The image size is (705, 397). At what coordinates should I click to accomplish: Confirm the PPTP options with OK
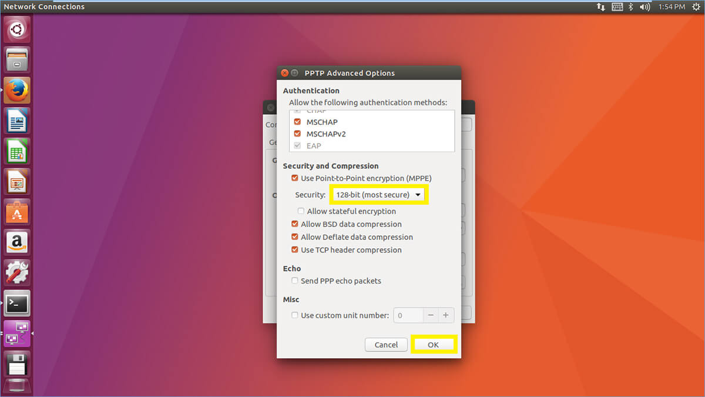(x=433, y=345)
